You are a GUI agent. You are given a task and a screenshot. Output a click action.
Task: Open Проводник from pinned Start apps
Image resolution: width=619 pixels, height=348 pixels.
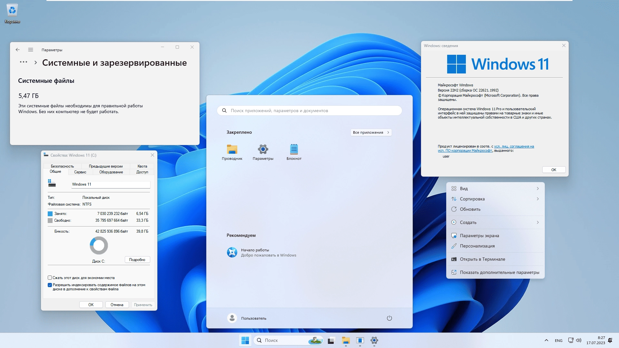232,152
